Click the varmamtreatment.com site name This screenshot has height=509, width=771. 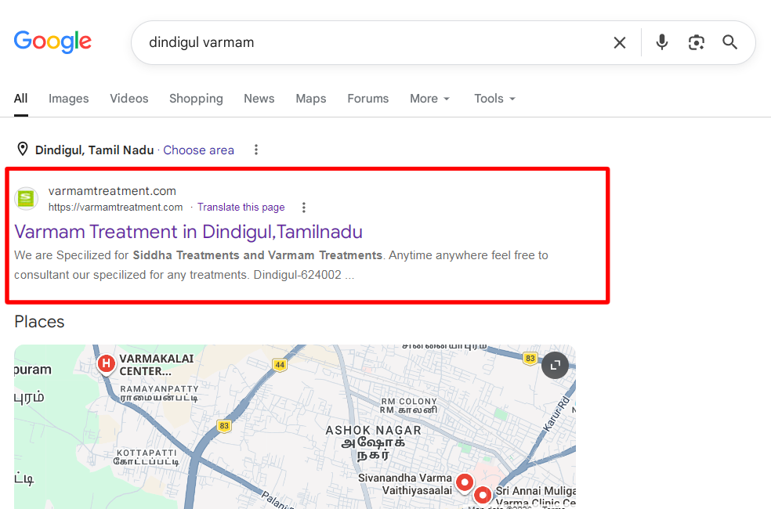pos(112,191)
